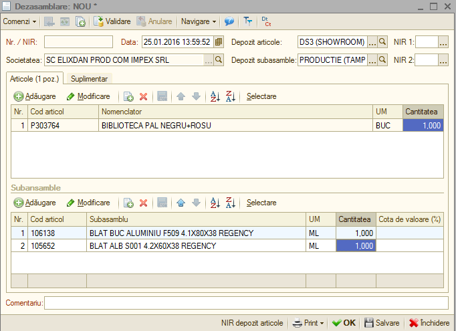
Task: Sort subassemblies descending Z-A icon
Action: click(x=231, y=203)
